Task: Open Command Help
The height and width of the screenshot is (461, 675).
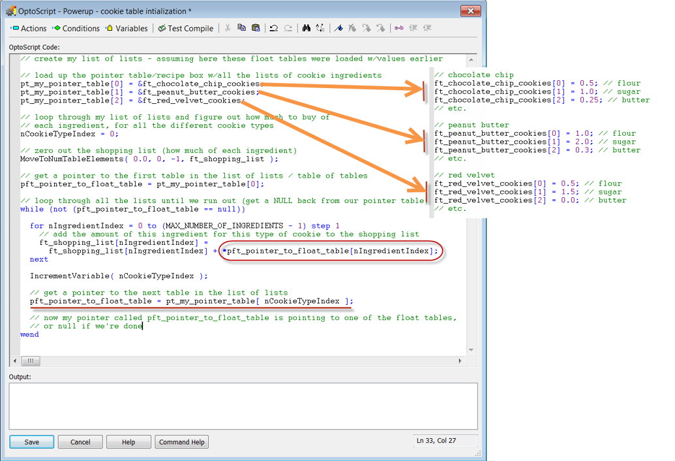Action: pos(181,441)
